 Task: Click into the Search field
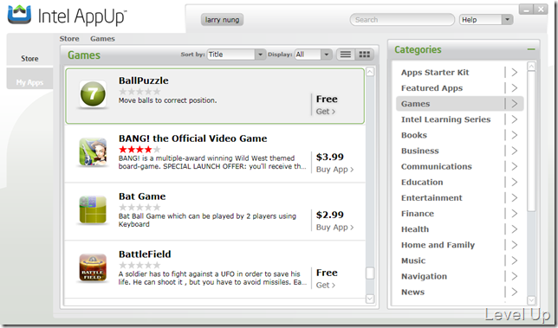[x=402, y=20]
